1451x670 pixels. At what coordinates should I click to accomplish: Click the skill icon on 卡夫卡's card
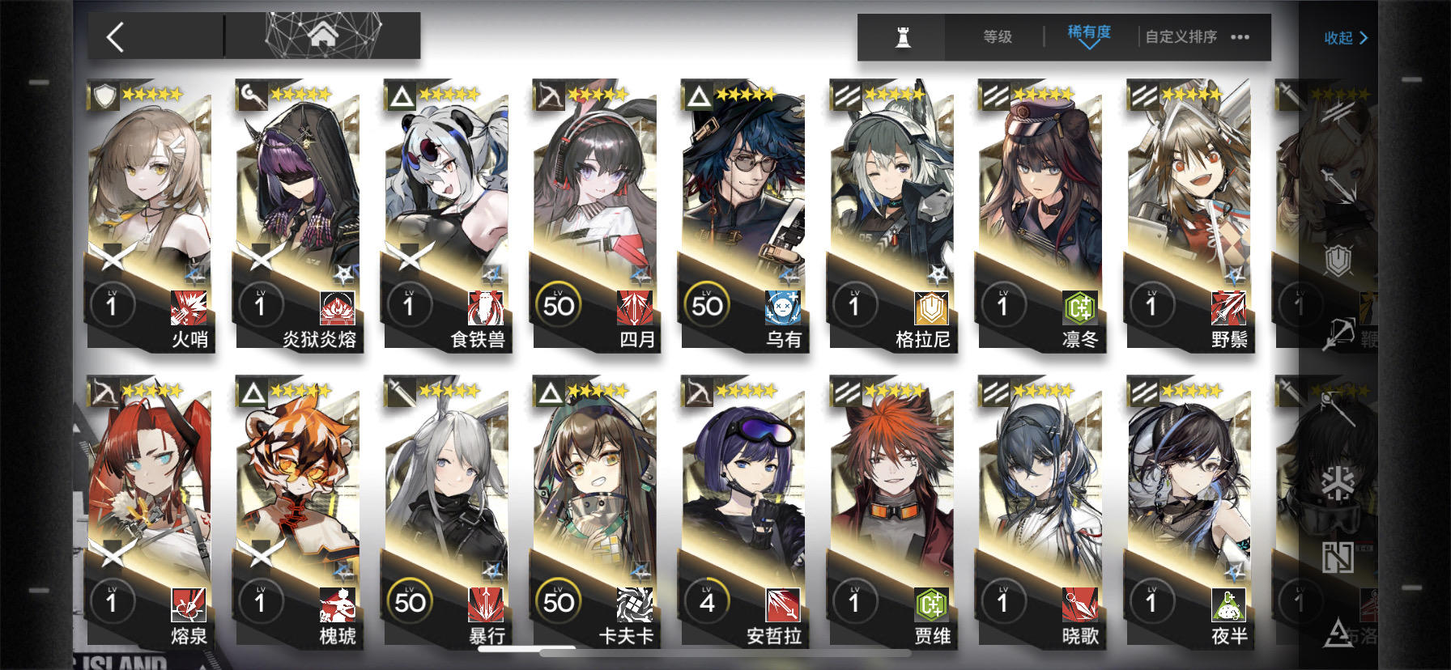(634, 604)
